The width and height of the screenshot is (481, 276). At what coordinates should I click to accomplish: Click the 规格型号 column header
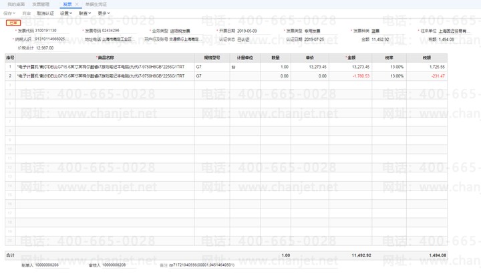[x=212, y=57]
